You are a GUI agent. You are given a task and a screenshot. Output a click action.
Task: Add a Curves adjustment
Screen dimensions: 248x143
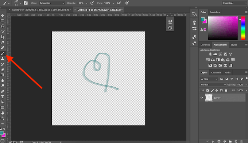pyautogui.click(x=220, y=54)
